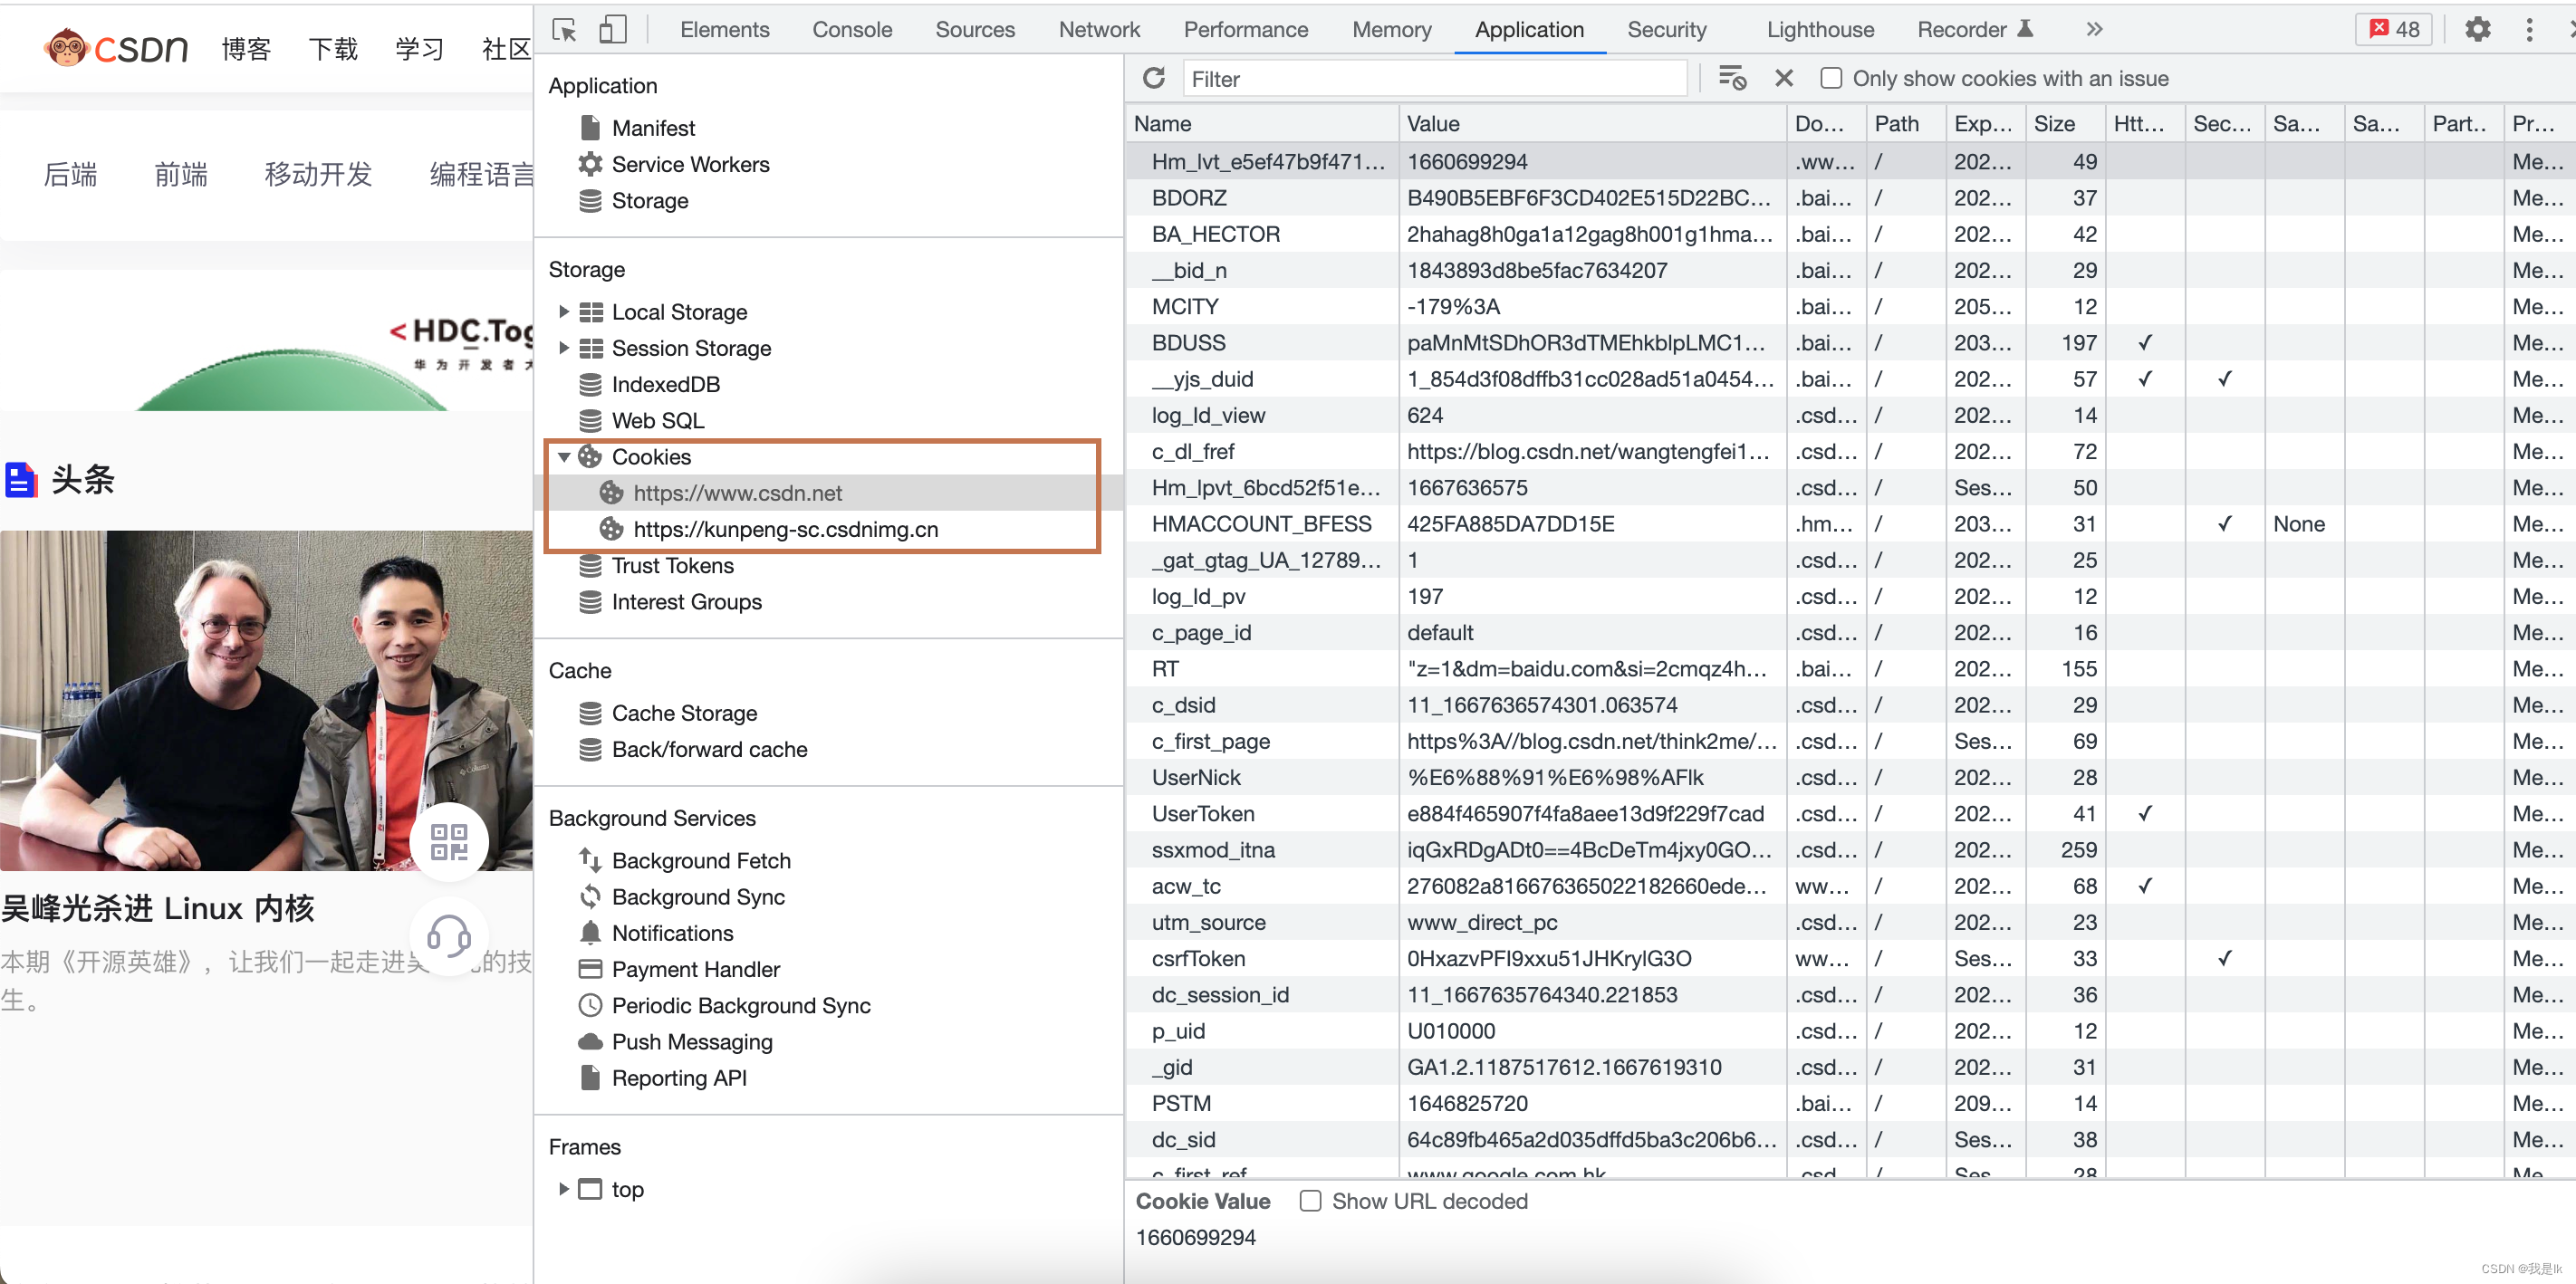Open Back/forward cache item
The height and width of the screenshot is (1284, 2576).
click(x=709, y=750)
